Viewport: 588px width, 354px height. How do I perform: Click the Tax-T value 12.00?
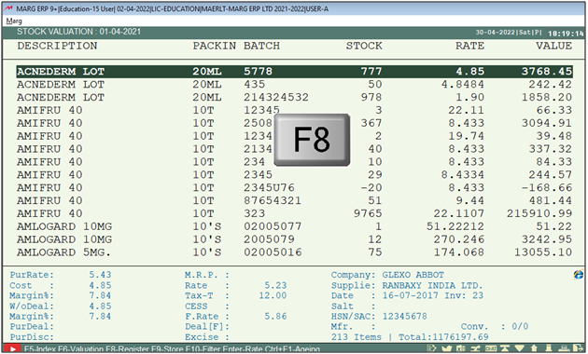[273, 295]
